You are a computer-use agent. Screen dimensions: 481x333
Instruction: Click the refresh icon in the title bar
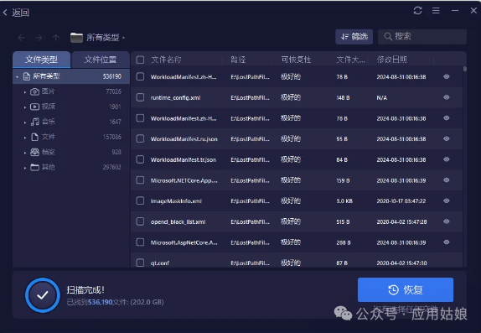tap(417, 11)
